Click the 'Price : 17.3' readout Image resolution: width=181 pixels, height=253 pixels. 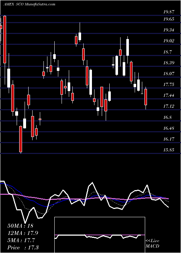23,248
